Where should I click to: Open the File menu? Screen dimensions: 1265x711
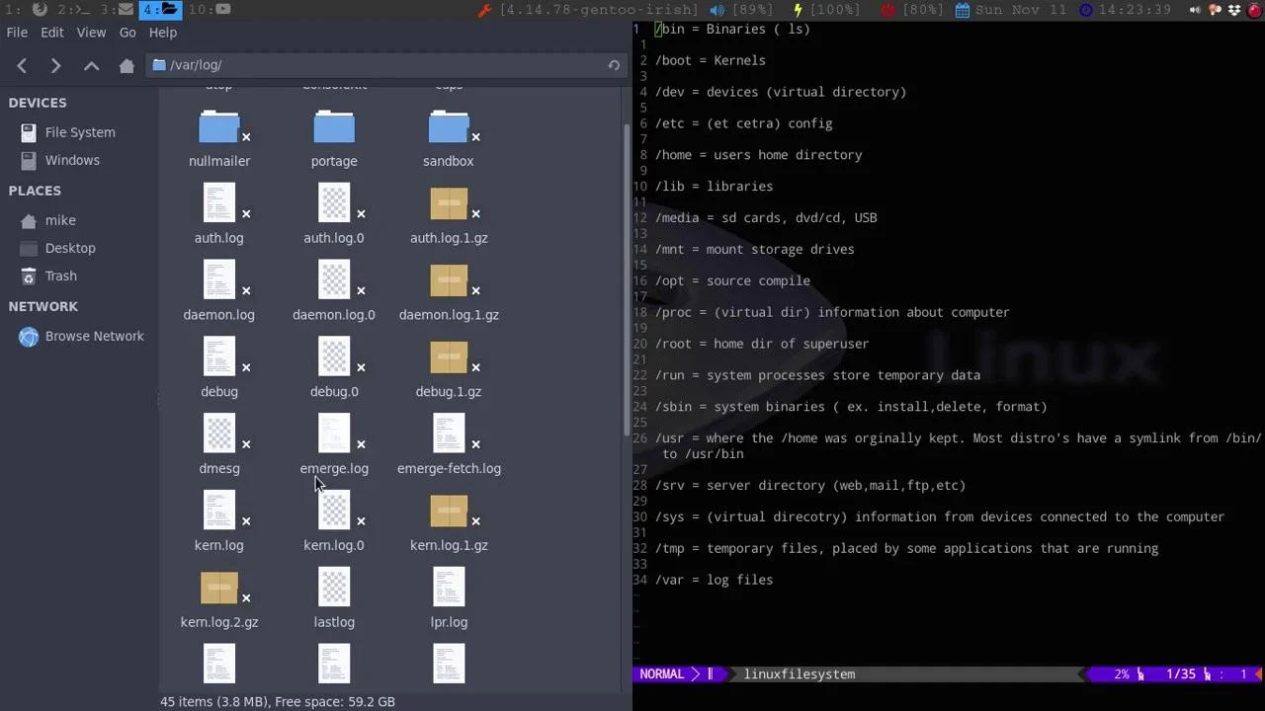[17, 33]
